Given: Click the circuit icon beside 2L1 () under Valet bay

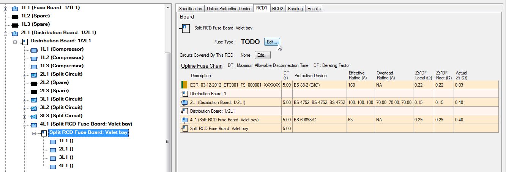Looking at the screenshot, I should point(53,150).
